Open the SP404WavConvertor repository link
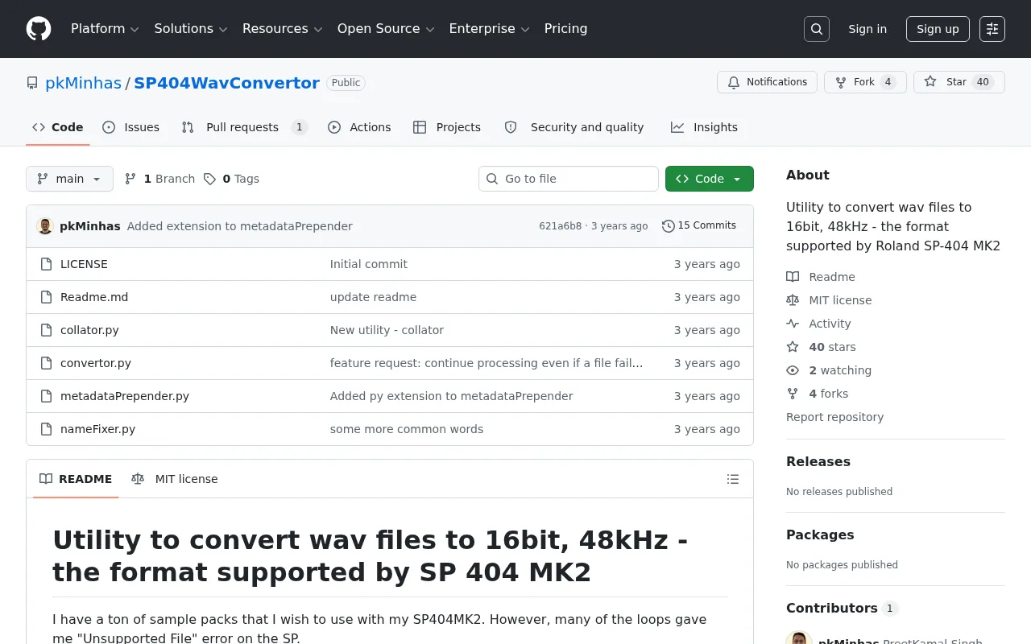Viewport: 1031px width, 644px height. 226,83
